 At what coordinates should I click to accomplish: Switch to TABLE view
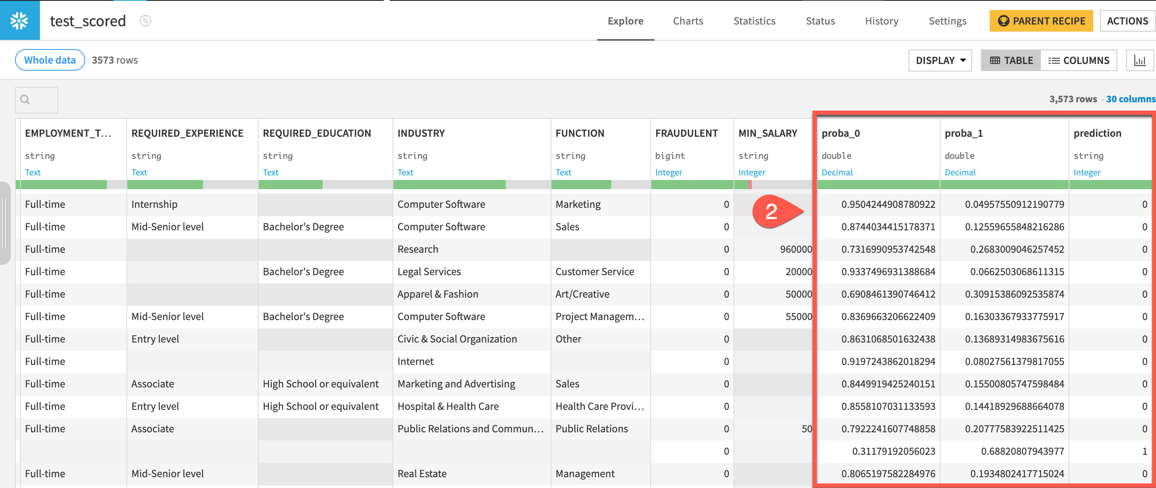1010,61
